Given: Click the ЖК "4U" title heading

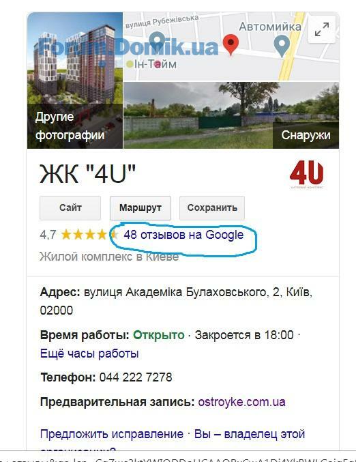Looking at the screenshot, I should [x=88, y=174].
